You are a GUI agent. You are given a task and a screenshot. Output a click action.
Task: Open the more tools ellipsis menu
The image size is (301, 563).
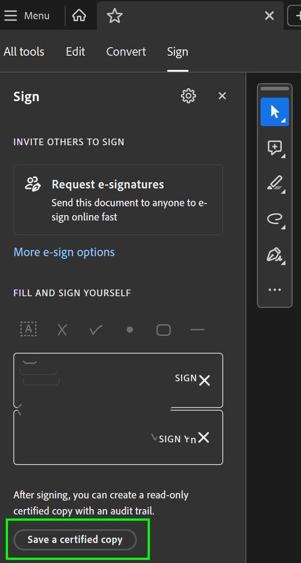(274, 290)
